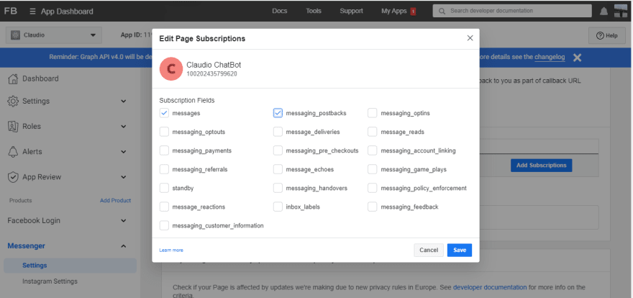Click the Dashboard house icon
Viewport: 633px width, 298px height.
click(x=14, y=78)
